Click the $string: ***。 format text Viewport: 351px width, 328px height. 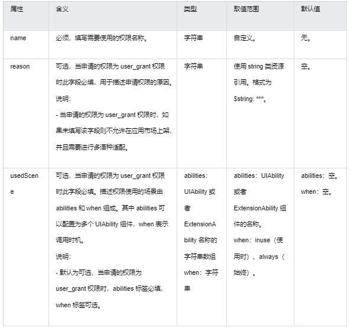point(250,99)
